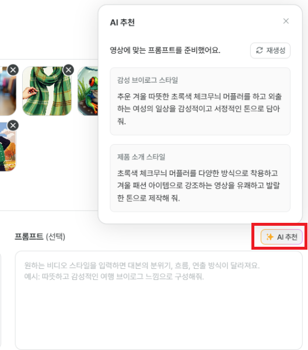Viewport: 308px width, 350px height.
Task: Click the prompt text starting with 추운 겨울
Action: point(199,109)
